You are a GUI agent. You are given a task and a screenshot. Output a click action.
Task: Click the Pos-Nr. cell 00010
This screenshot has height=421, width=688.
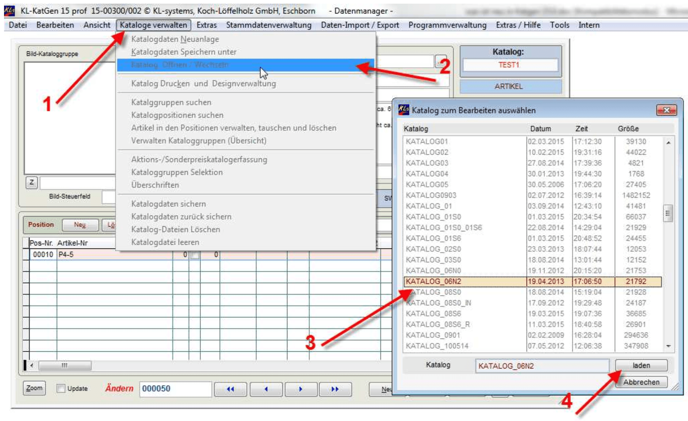click(x=43, y=255)
